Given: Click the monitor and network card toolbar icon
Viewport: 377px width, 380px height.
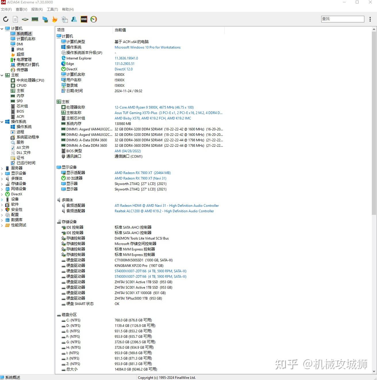Looking at the screenshot, I should pos(45,19).
